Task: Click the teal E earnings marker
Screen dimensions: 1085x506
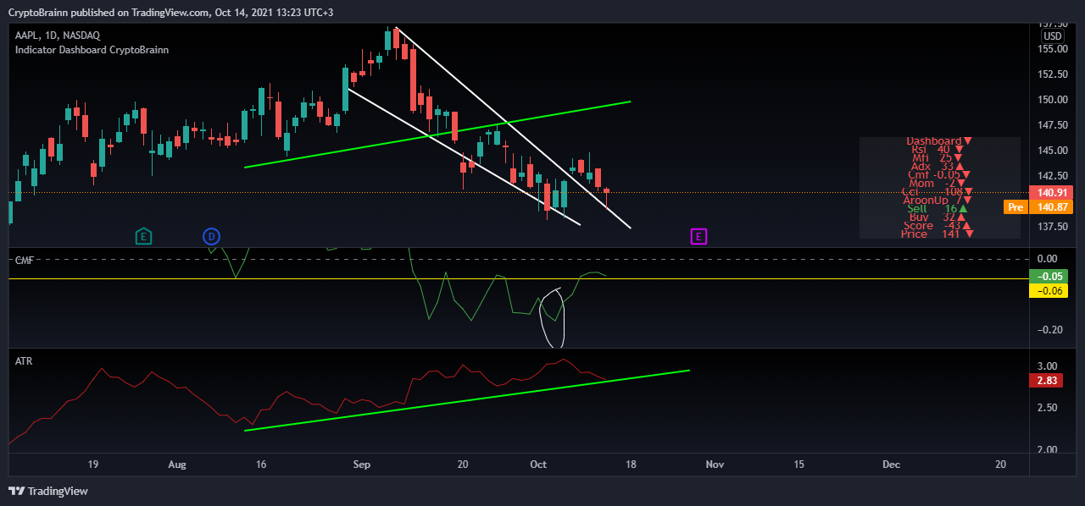Action: pyautogui.click(x=144, y=236)
